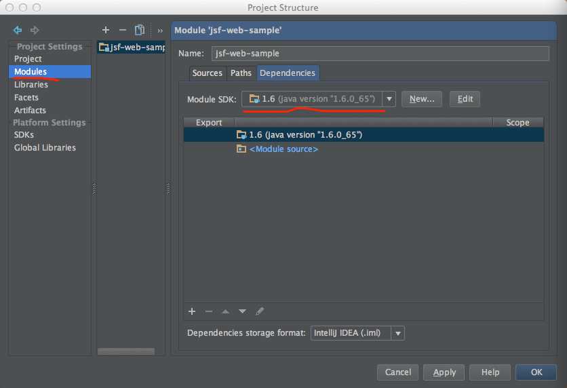Select the <Module source> row
This screenshot has height=388, width=567.
point(364,149)
